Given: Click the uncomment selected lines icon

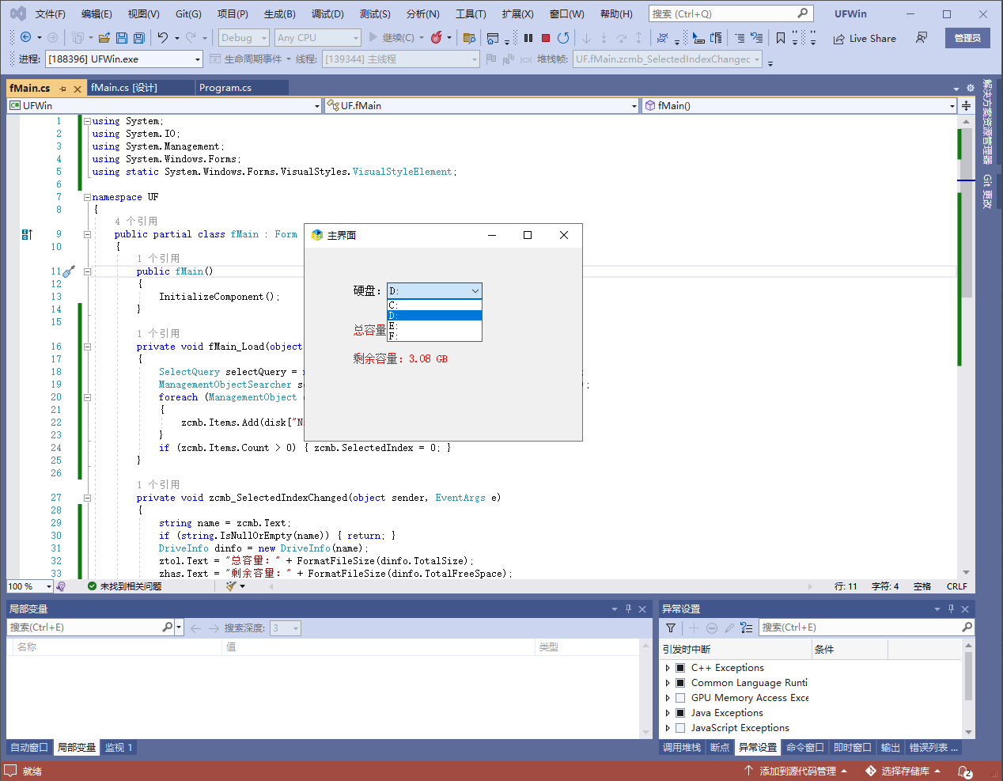Looking at the screenshot, I should pyautogui.click(x=757, y=37).
